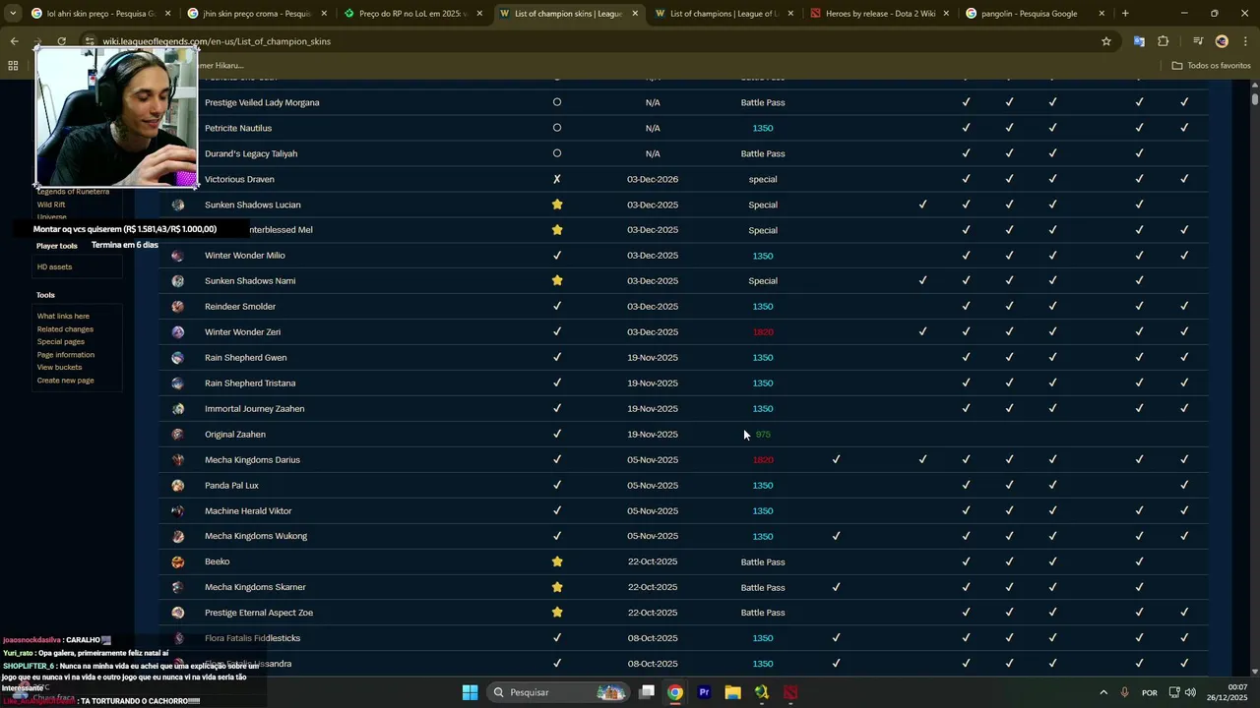Open the Original Zaahen link
Image resolution: width=1260 pixels, height=708 pixels.
point(235,435)
